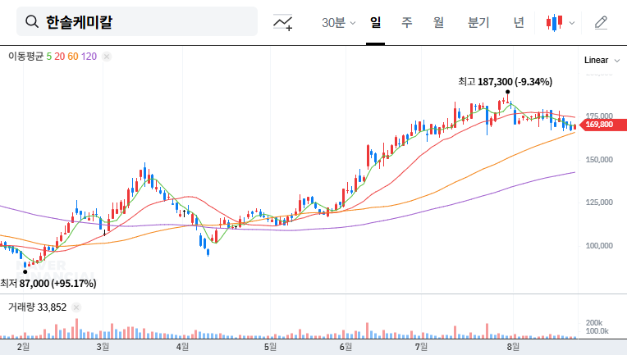Remove the 거래량 volume indicator

point(76,307)
